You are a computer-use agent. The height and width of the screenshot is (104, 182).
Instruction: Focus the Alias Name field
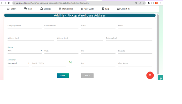click(x=135, y=64)
